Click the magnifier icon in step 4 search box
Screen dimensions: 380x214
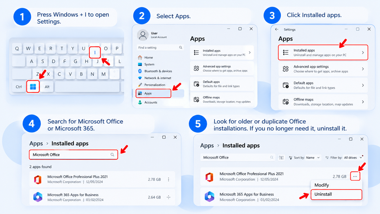(112, 155)
